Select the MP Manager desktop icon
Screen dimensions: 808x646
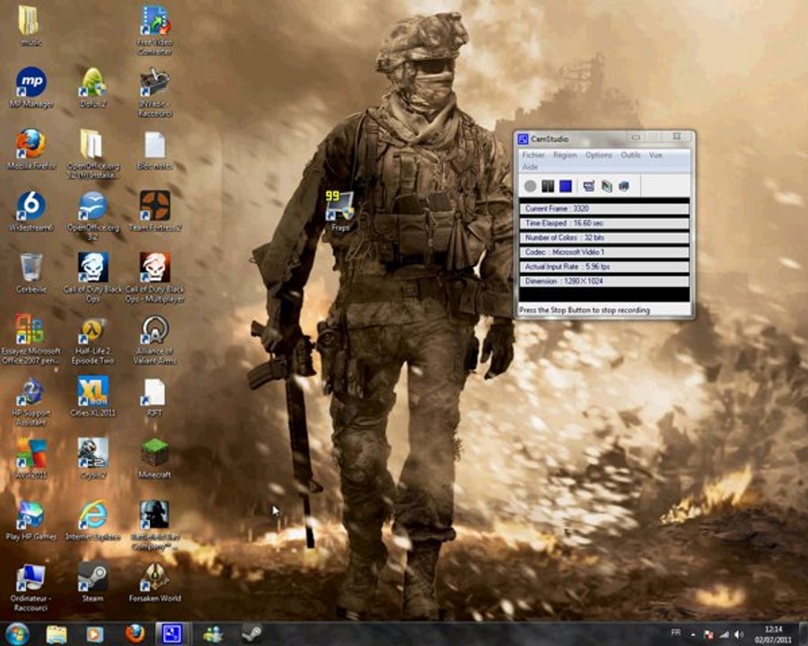pos(31,88)
